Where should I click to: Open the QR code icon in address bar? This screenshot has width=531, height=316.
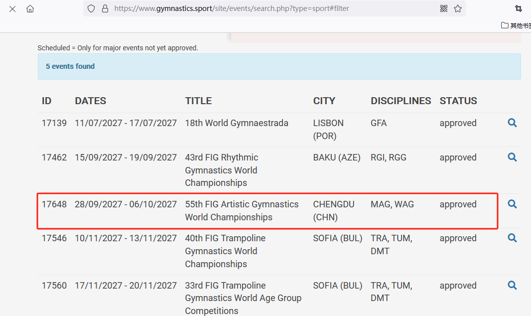pyautogui.click(x=444, y=8)
